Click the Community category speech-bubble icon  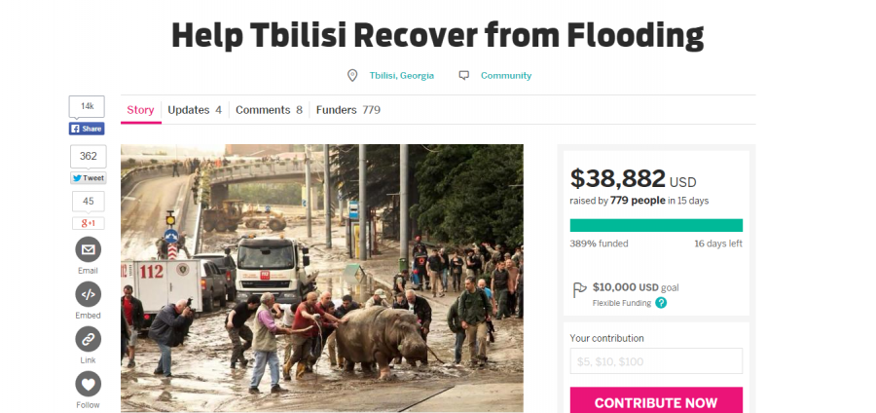pos(463,75)
